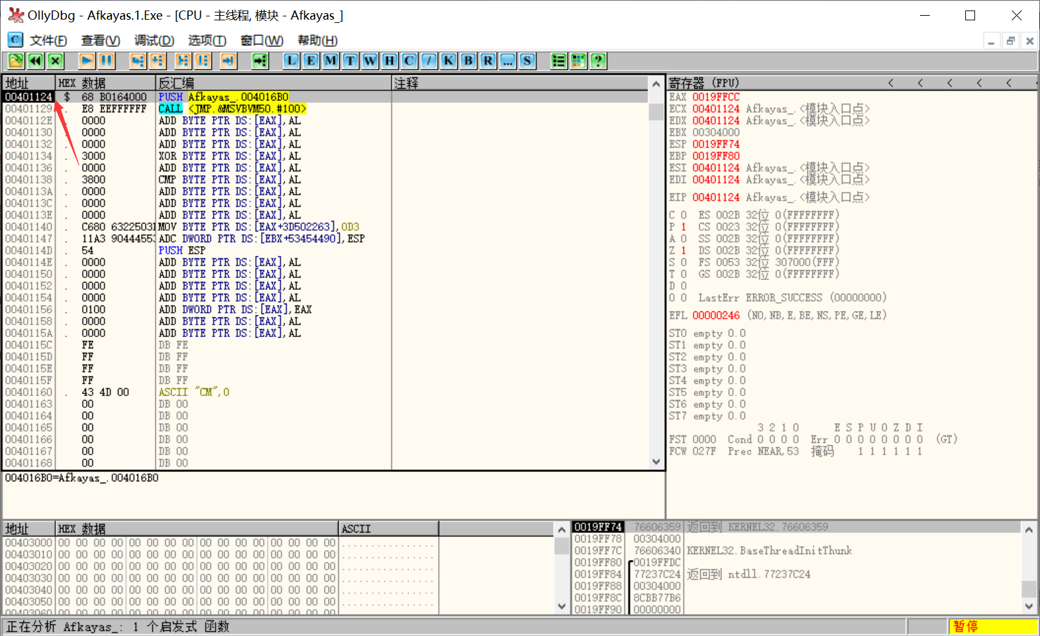Click the C icon left of menu bar

pos(15,40)
